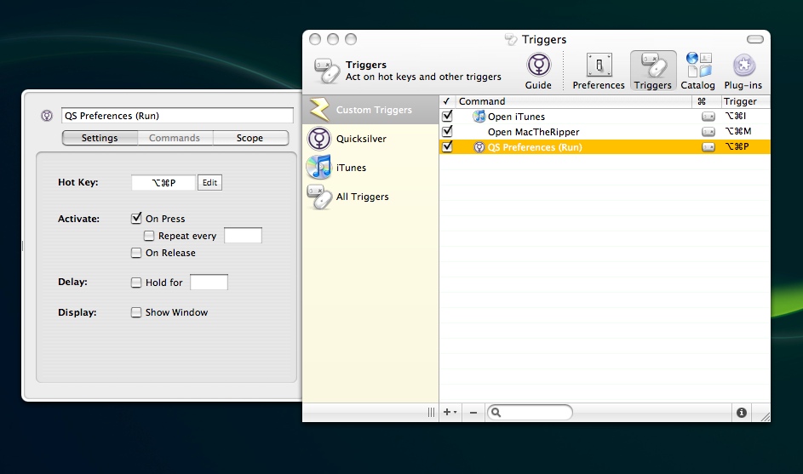Click the ⌥⌘I trigger cell

point(736,117)
